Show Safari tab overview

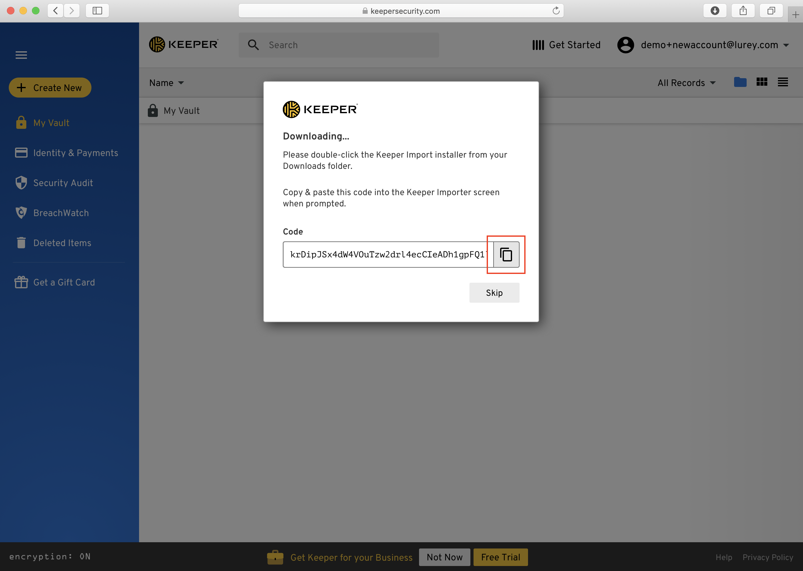771,11
